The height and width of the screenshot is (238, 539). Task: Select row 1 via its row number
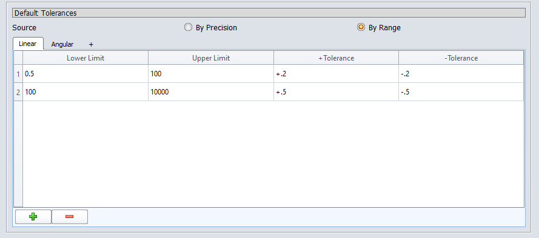pyautogui.click(x=18, y=74)
